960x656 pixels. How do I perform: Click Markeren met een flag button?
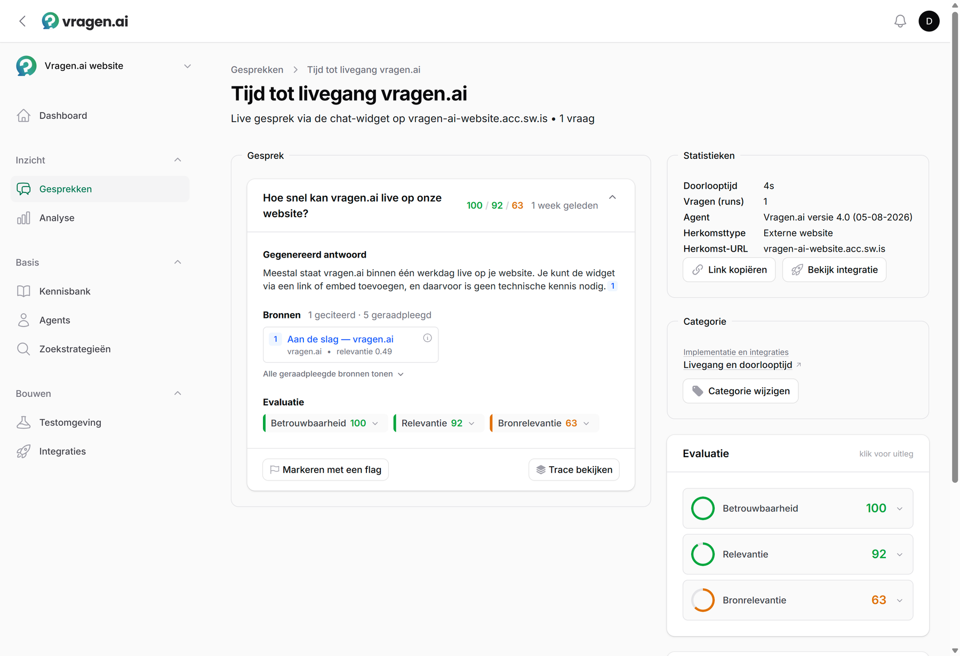pyautogui.click(x=325, y=470)
